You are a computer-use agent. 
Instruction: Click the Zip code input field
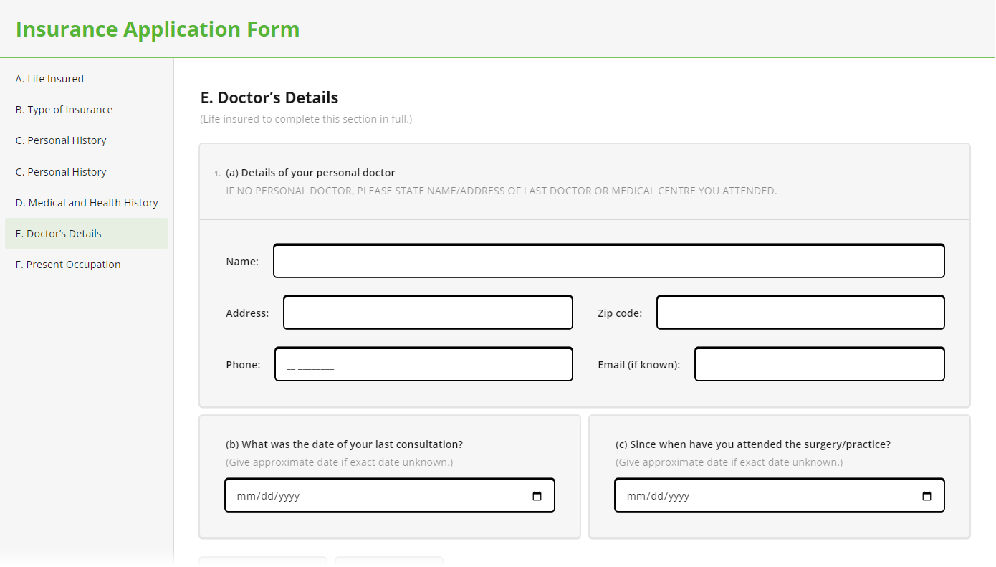tap(800, 312)
